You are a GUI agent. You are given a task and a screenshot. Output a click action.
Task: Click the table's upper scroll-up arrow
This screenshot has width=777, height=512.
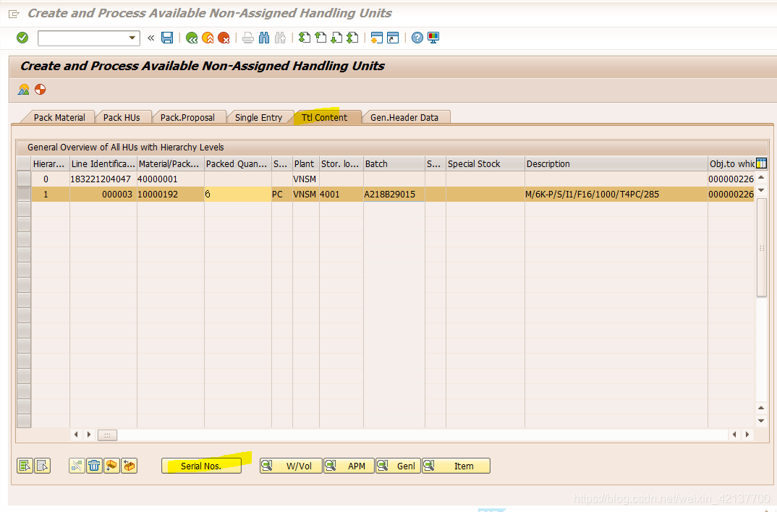[762, 177]
